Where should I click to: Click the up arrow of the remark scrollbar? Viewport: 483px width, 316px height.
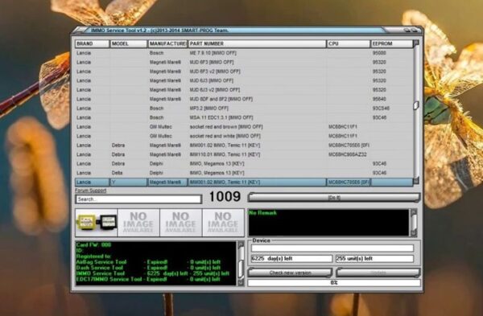(414, 212)
